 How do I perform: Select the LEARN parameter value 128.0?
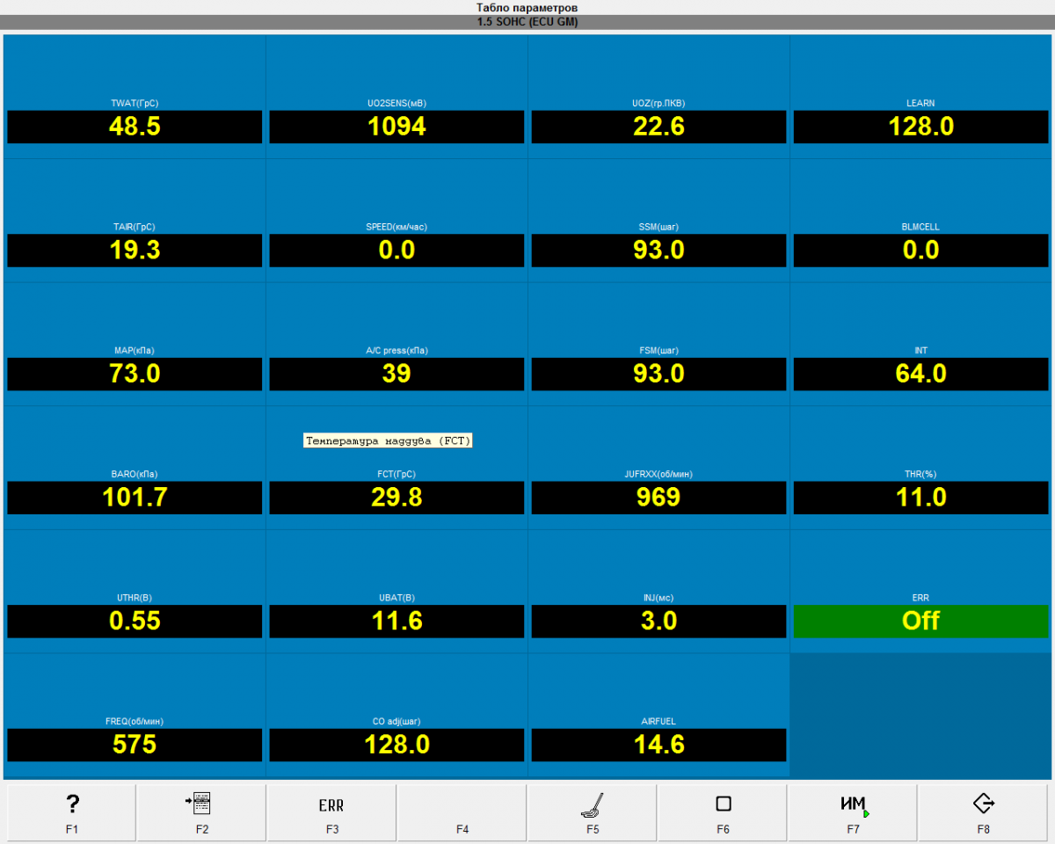(920, 127)
